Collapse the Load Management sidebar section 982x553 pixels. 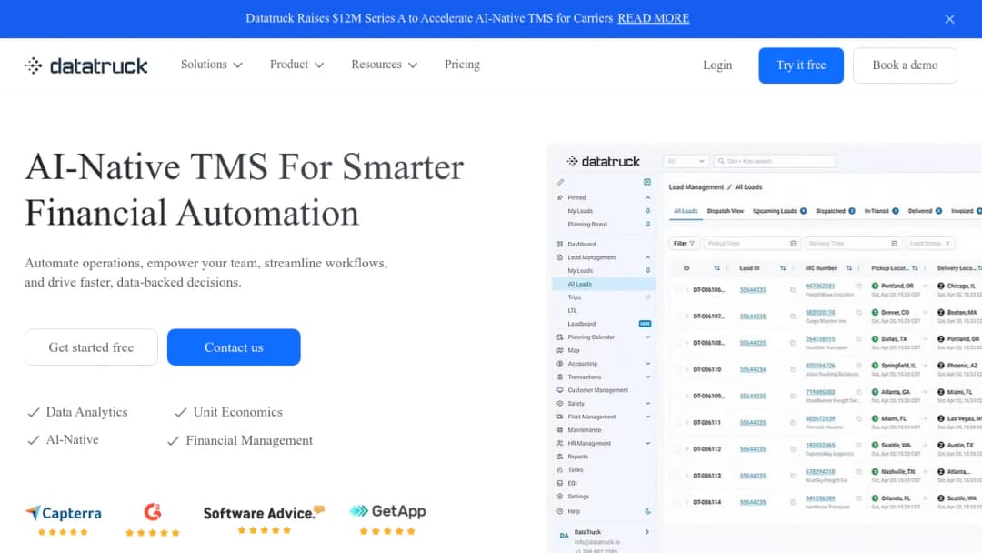[x=647, y=257]
